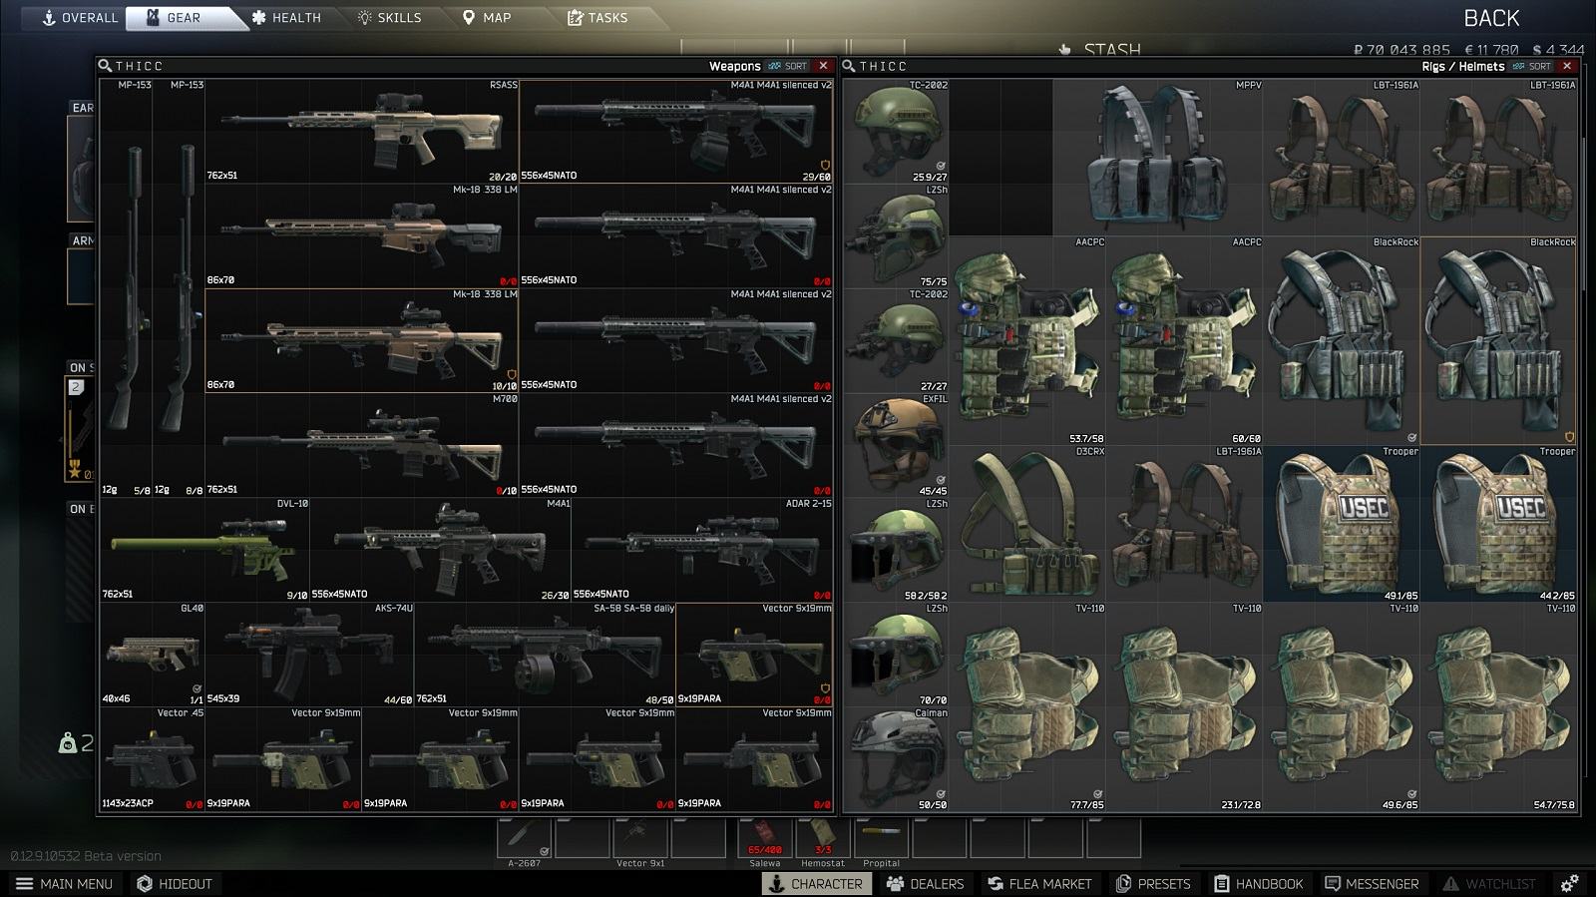
Task: Select the TV-110 rig with 77.7/85 durability
Action: pyautogui.click(x=1027, y=707)
